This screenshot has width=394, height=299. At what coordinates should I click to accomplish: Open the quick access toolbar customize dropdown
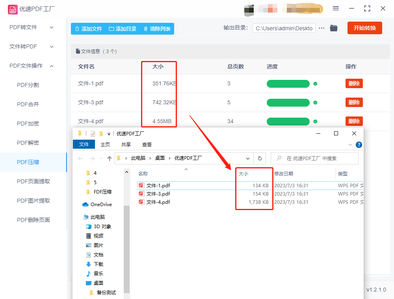pos(109,134)
